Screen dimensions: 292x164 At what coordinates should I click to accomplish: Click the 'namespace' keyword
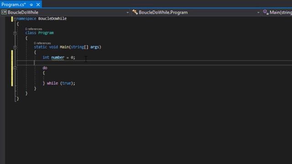click(x=26, y=19)
